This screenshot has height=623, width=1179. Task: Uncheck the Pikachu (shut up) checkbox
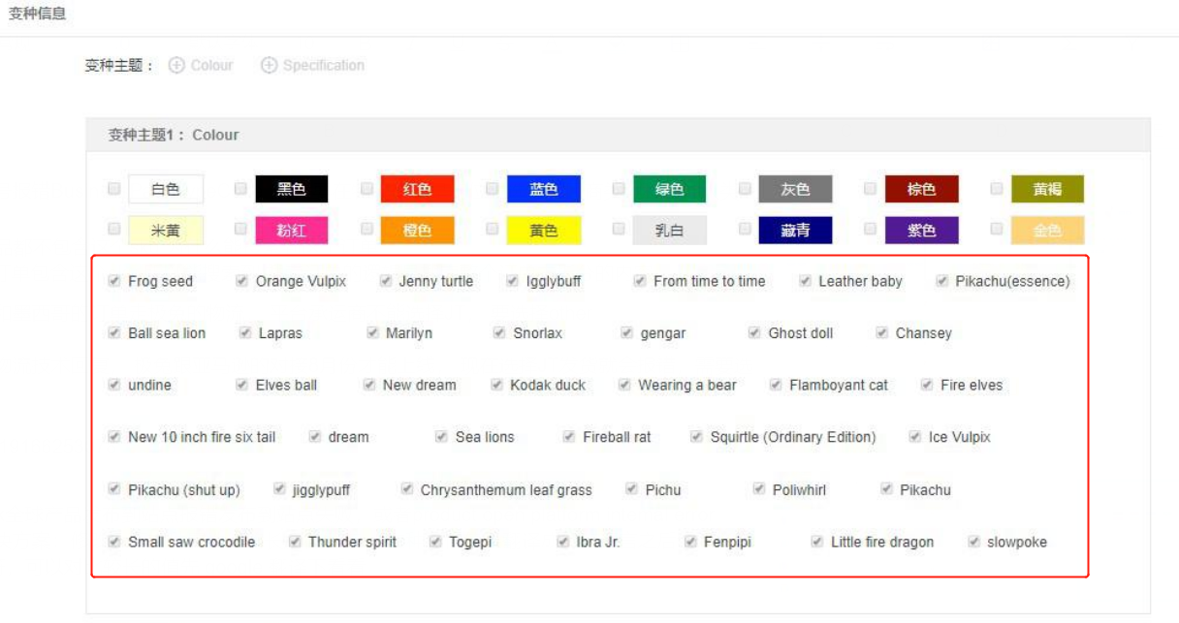click(x=114, y=489)
